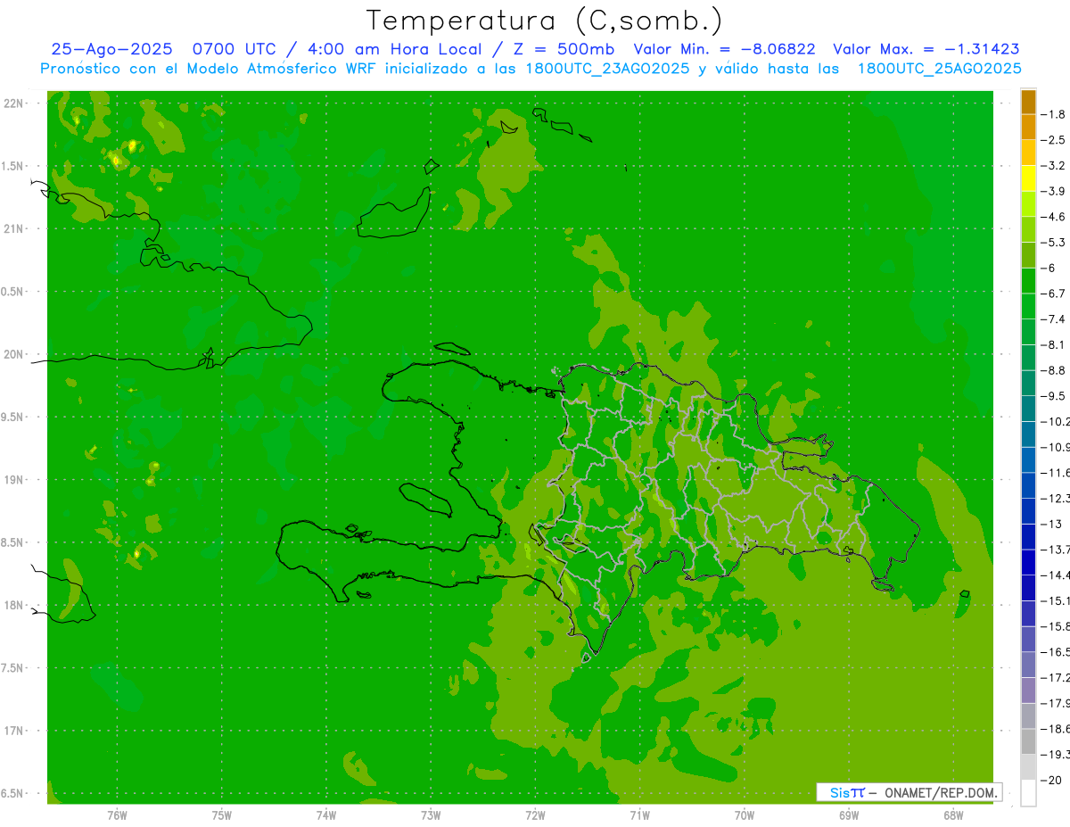
Task: Click the '22N' latitude label
Action: 13,103
